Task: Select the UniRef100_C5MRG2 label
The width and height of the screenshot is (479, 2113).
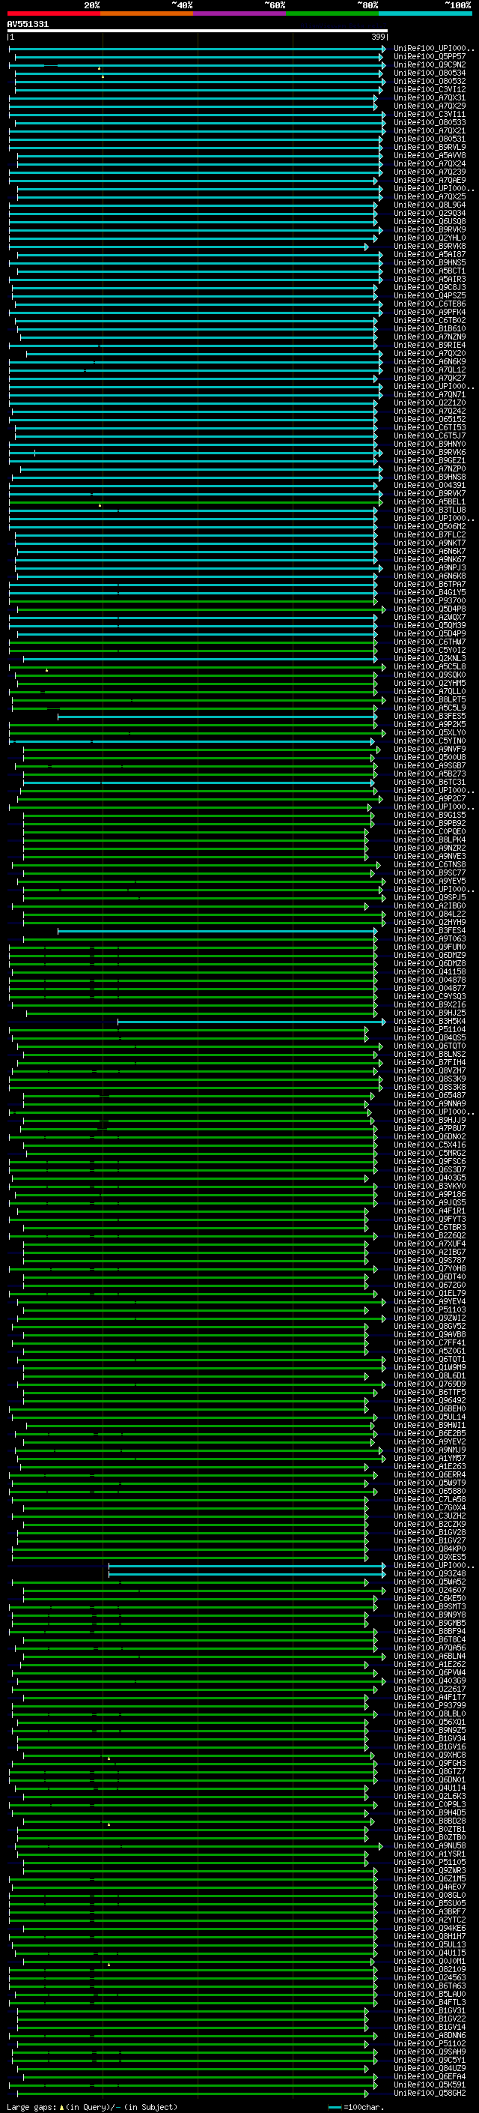Action: [429, 1154]
